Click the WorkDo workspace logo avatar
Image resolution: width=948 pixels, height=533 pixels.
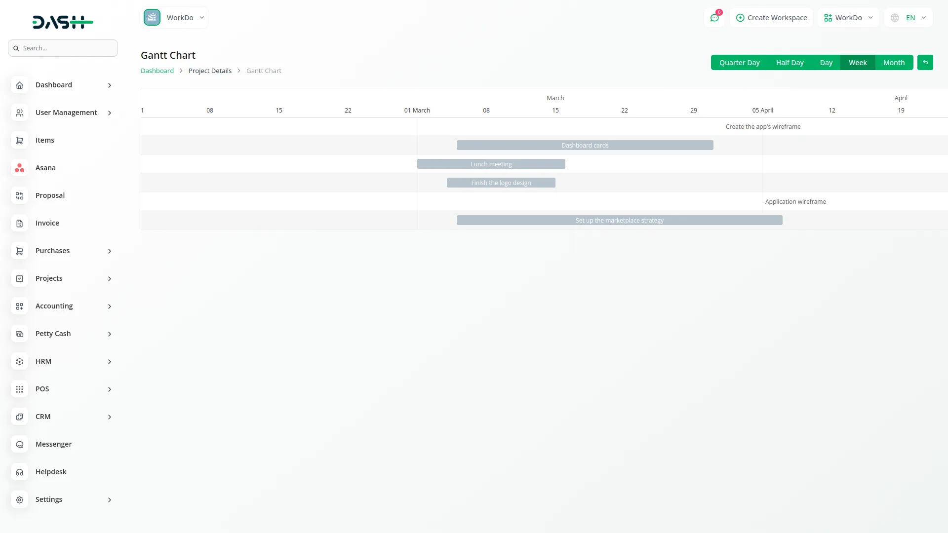click(152, 17)
